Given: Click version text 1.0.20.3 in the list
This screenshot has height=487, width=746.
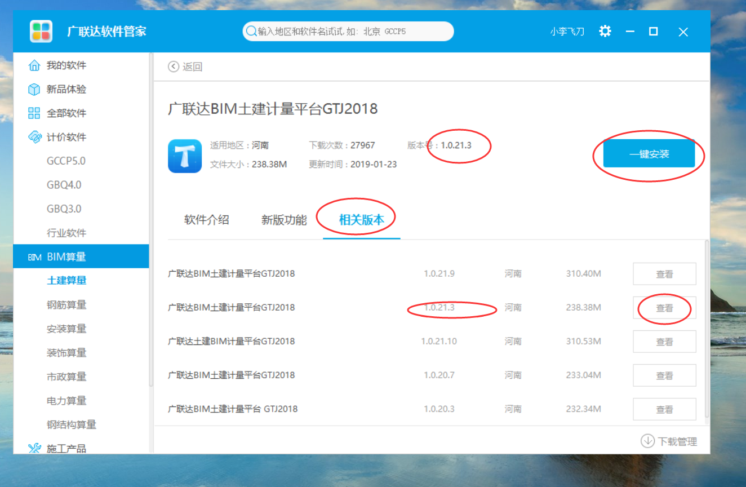Looking at the screenshot, I should pyautogui.click(x=439, y=409).
